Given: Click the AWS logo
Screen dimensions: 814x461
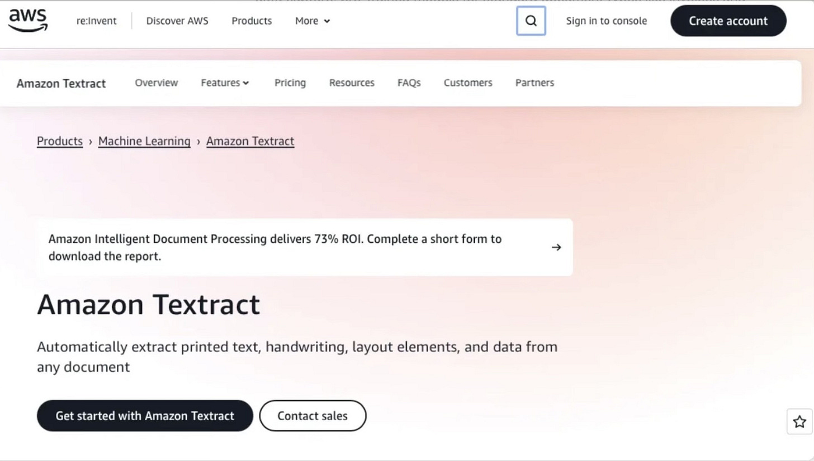Looking at the screenshot, I should (x=28, y=21).
